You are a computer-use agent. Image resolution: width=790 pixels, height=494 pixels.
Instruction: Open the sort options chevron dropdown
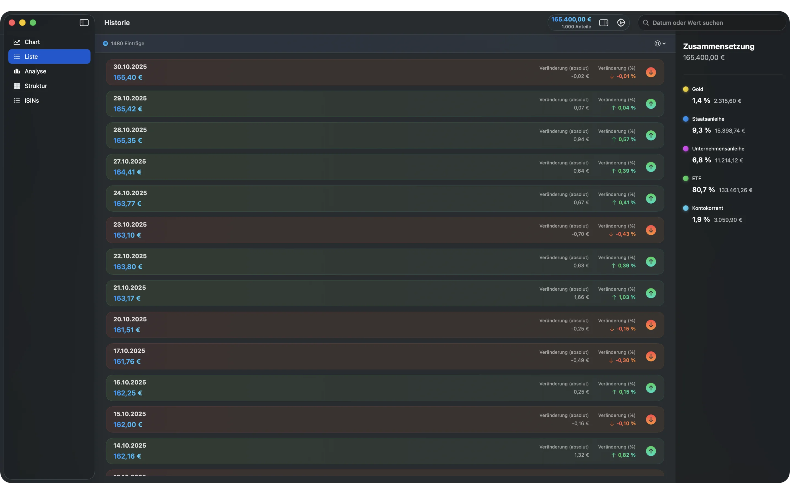pos(664,43)
